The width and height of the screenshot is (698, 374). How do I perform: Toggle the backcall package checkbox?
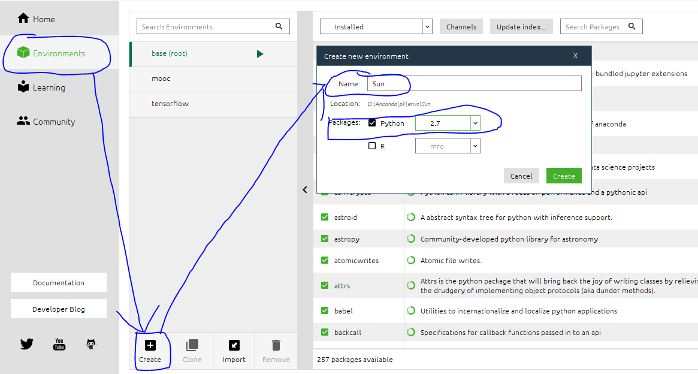[x=325, y=332]
